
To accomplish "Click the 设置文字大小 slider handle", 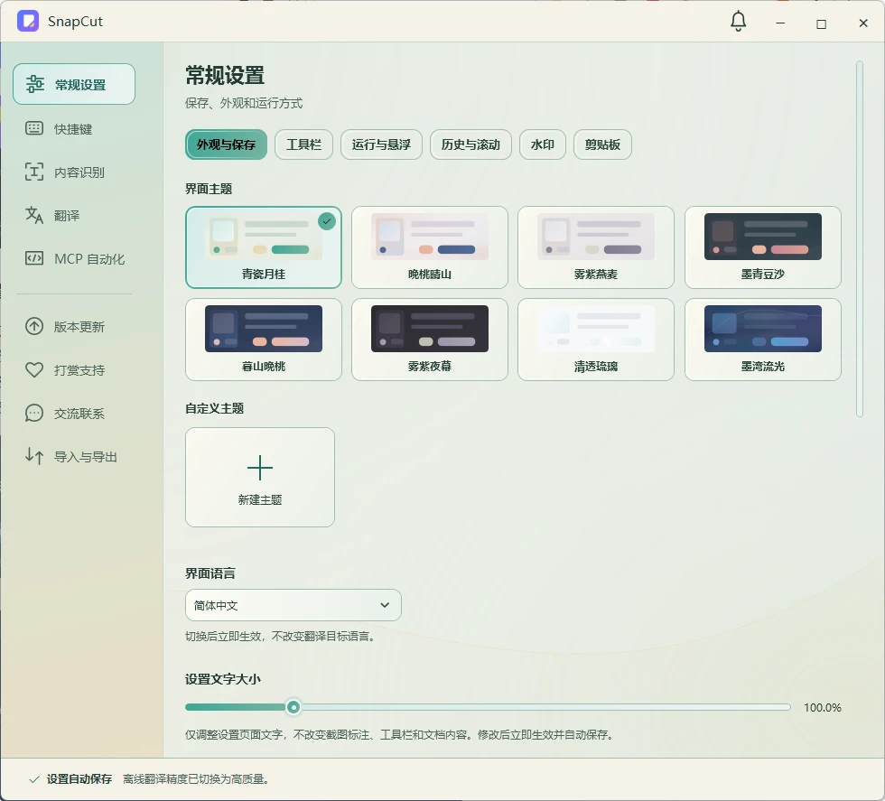I will [x=293, y=707].
